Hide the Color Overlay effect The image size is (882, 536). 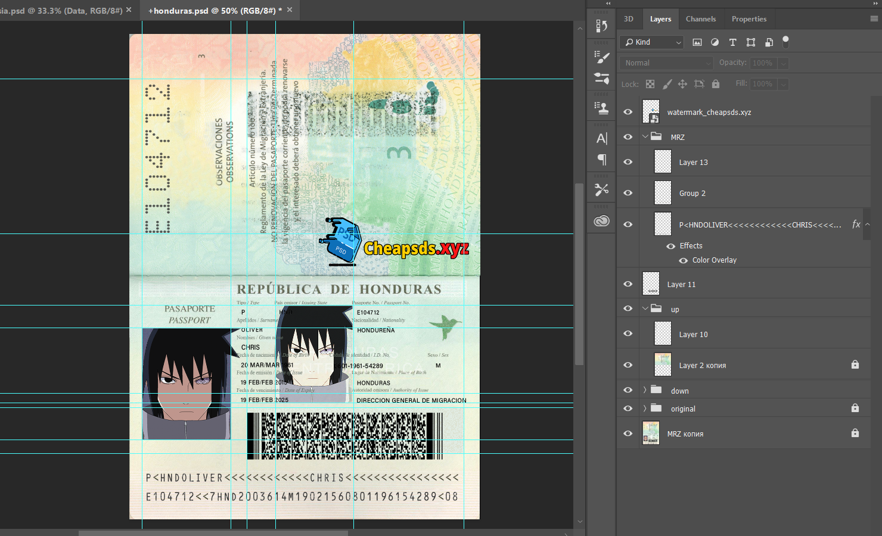click(x=683, y=260)
